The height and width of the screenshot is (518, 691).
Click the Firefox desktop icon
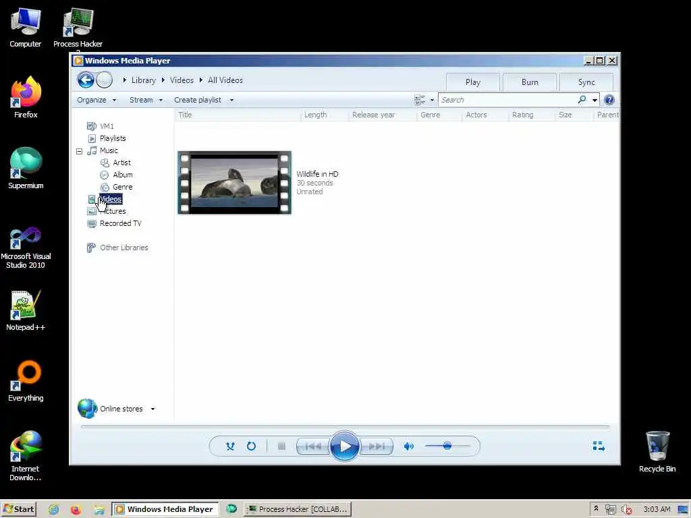tap(26, 97)
